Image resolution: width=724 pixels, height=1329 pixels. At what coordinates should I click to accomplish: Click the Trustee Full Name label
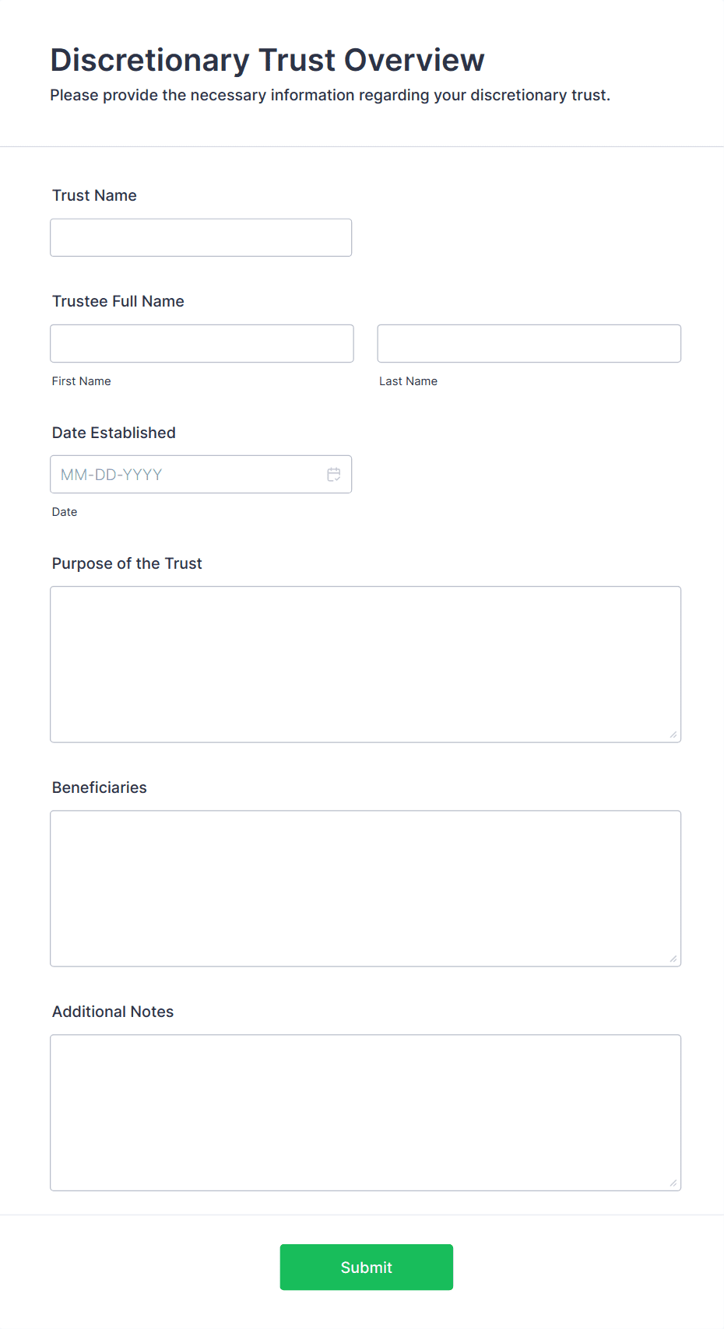[118, 301]
